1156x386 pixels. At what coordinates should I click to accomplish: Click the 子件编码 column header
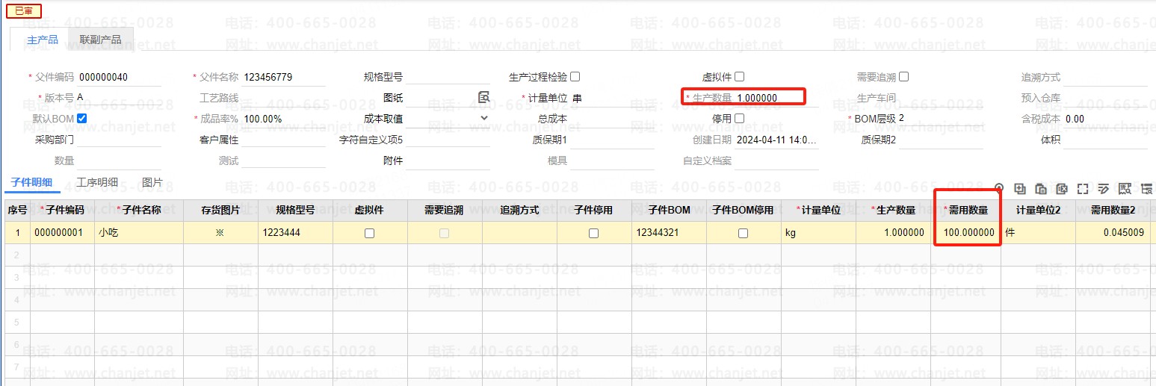[62, 211]
